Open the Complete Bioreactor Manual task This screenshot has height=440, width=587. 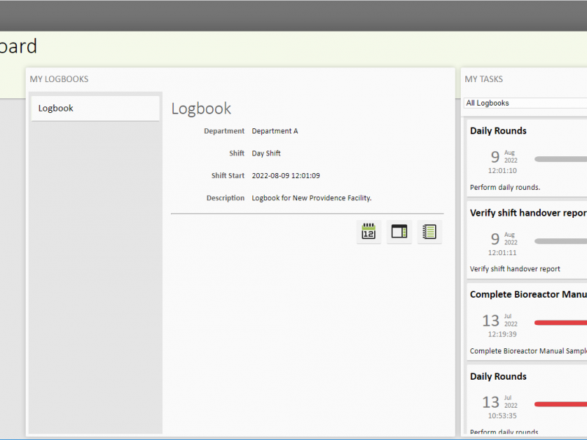[x=528, y=295]
